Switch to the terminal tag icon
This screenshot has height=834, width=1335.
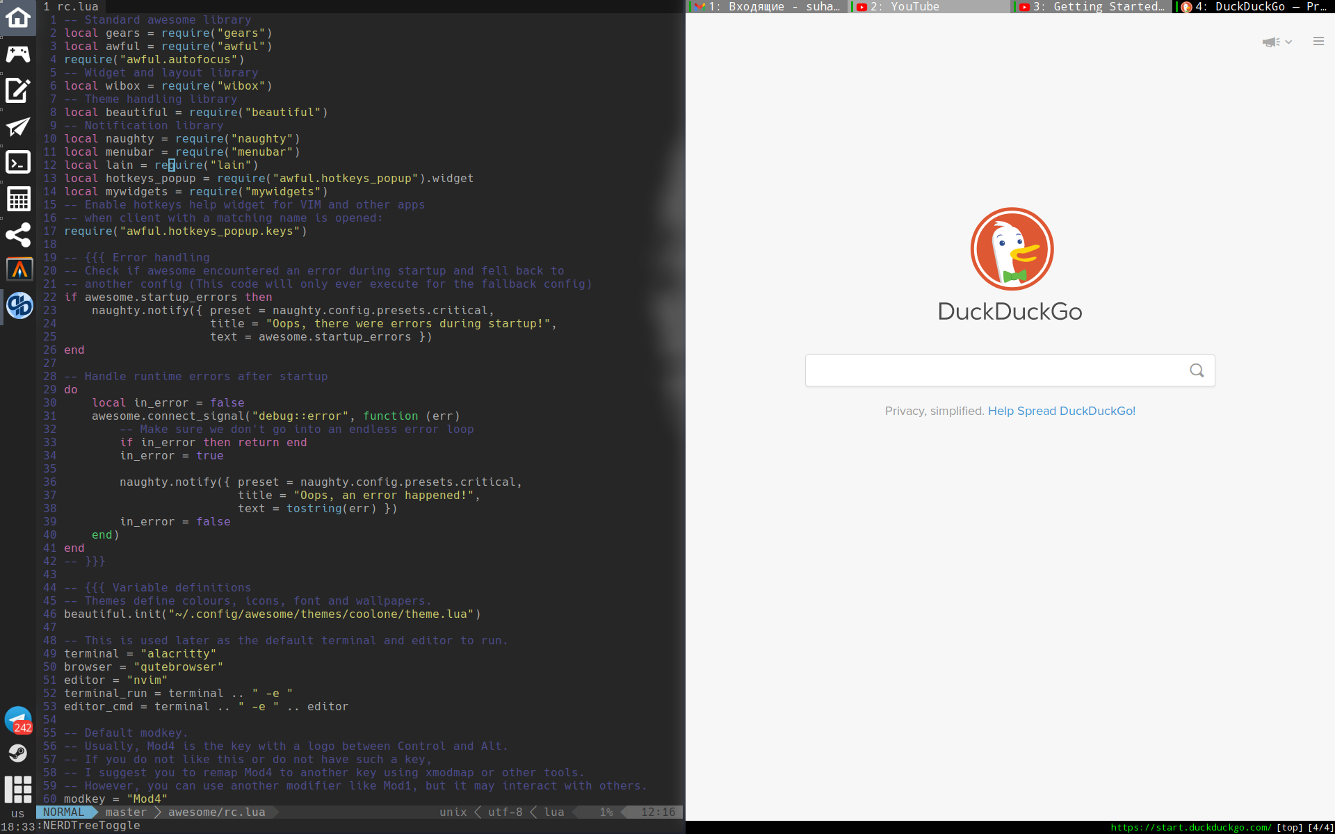click(18, 162)
